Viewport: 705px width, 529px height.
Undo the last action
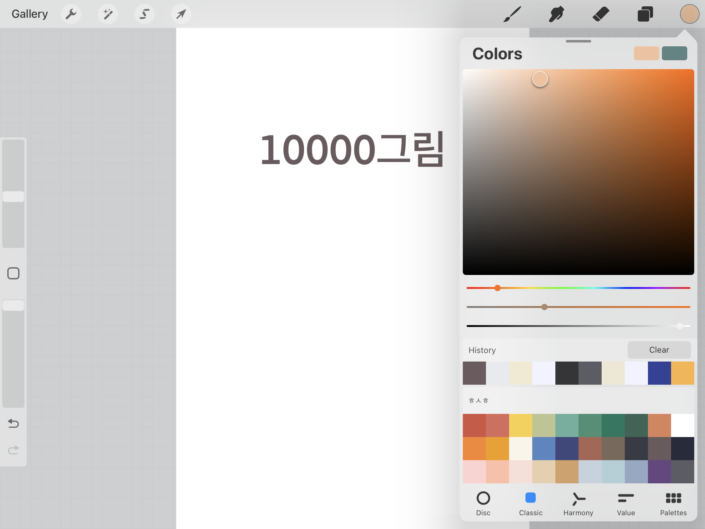pos(13,423)
